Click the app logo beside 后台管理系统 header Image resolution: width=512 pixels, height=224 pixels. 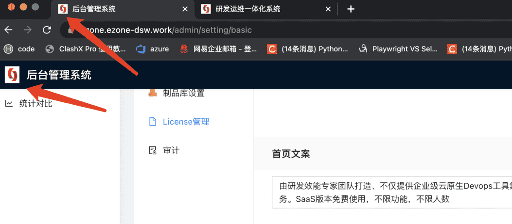(12, 75)
